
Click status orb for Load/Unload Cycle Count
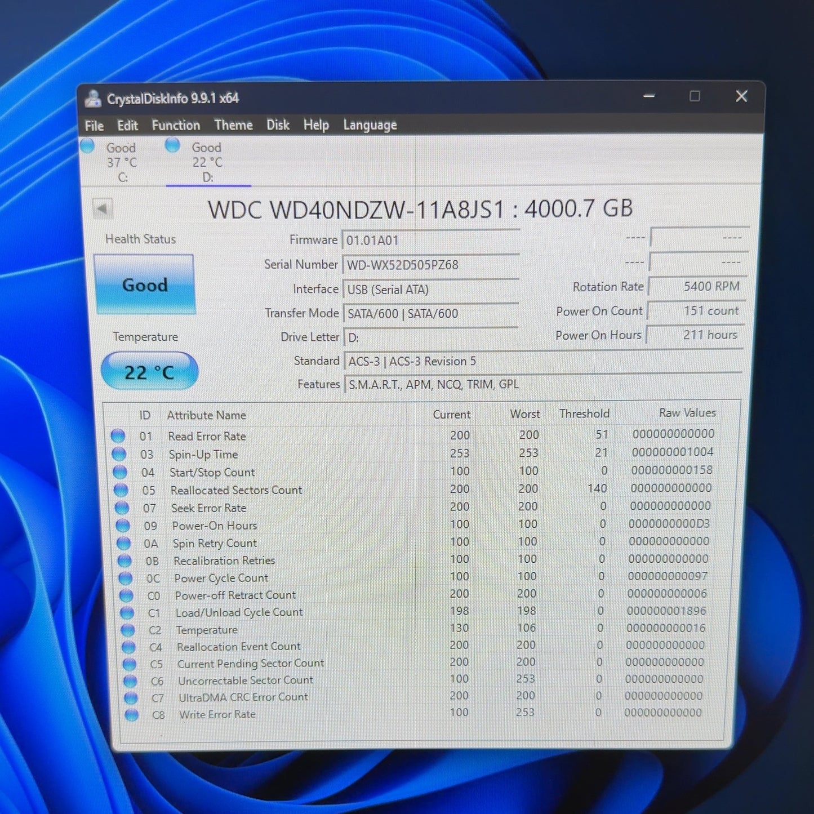(x=127, y=613)
